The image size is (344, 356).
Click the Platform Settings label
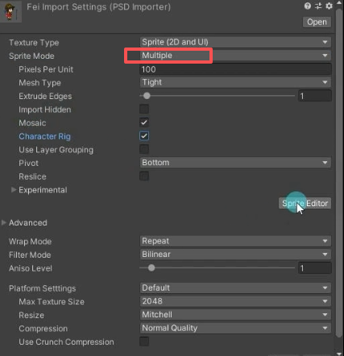(43, 288)
